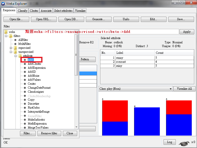Image resolution: width=197 pixels, height=148 pixels.
Task: Select the Add filter in tree
Action: pyautogui.click(x=30, y=60)
